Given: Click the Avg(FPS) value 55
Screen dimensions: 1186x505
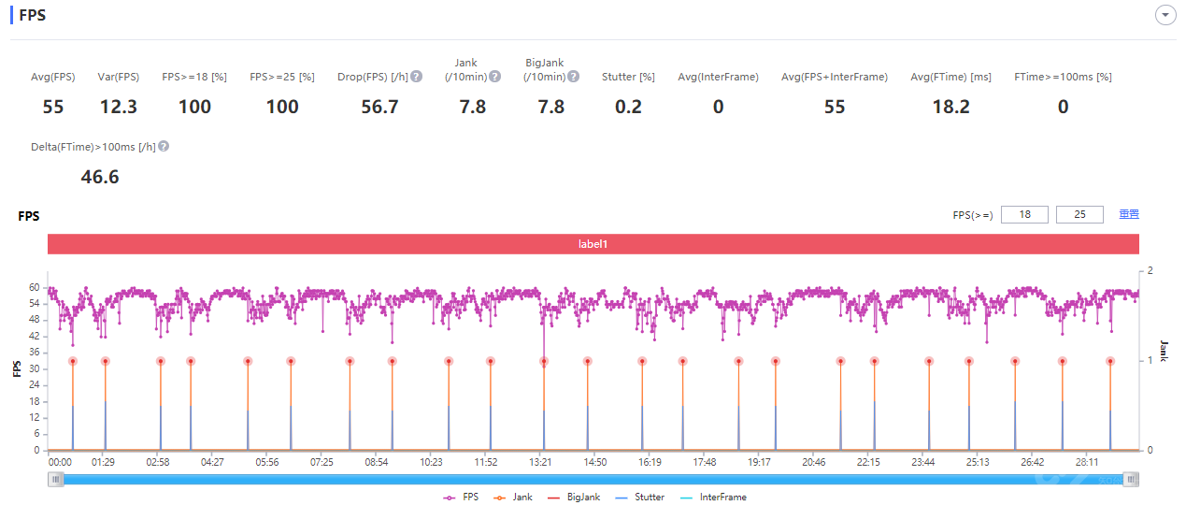Looking at the screenshot, I should pos(53,108).
